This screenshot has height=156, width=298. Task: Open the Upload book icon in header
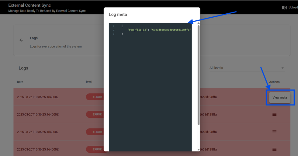[x=284, y=8]
